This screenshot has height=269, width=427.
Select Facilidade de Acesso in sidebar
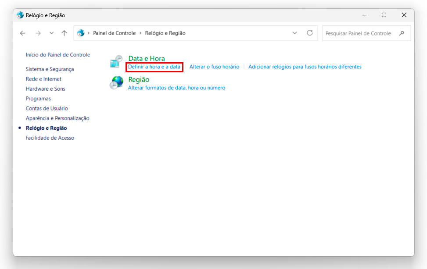click(x=50, y=138)
